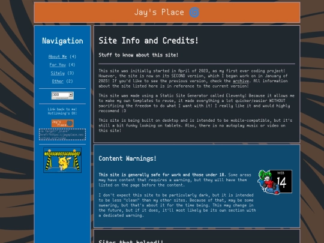Click inside the link-back HTML code box
Viewport: 324px width, 243px height.
[x=62, y=134]
